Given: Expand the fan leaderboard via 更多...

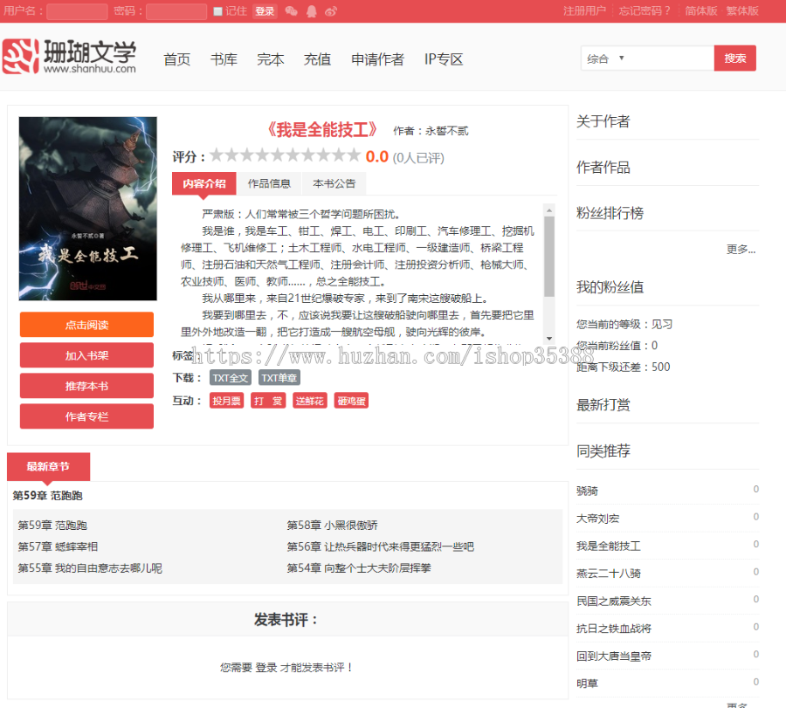Looking at the screenshot, I should (x=741, y=250).
